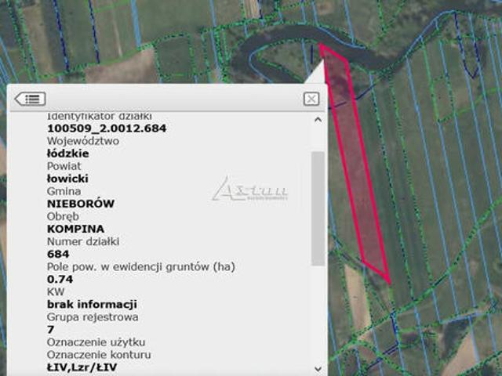Image resolution: width=502 pixels, height=376 pixels.
Task: Click parcel identifier 100509_2.0012.684
Action: click(x=107, y=128)
